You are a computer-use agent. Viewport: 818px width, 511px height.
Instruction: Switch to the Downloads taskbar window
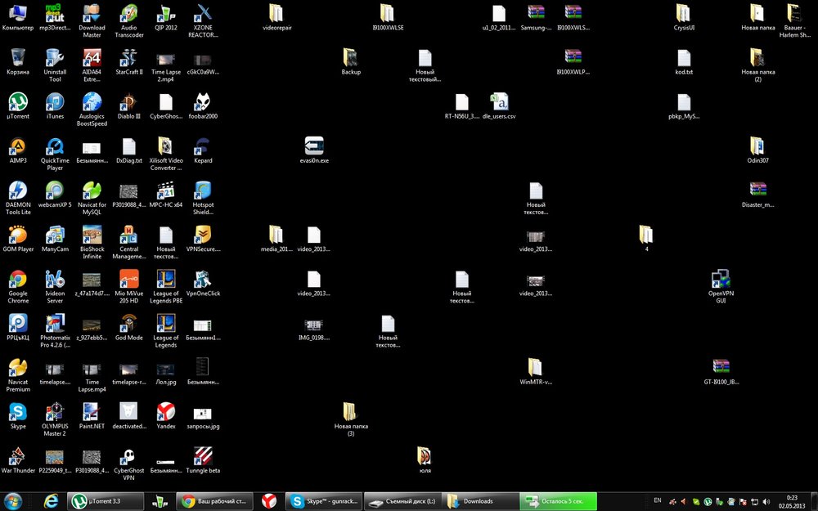(x=479, y=501)
